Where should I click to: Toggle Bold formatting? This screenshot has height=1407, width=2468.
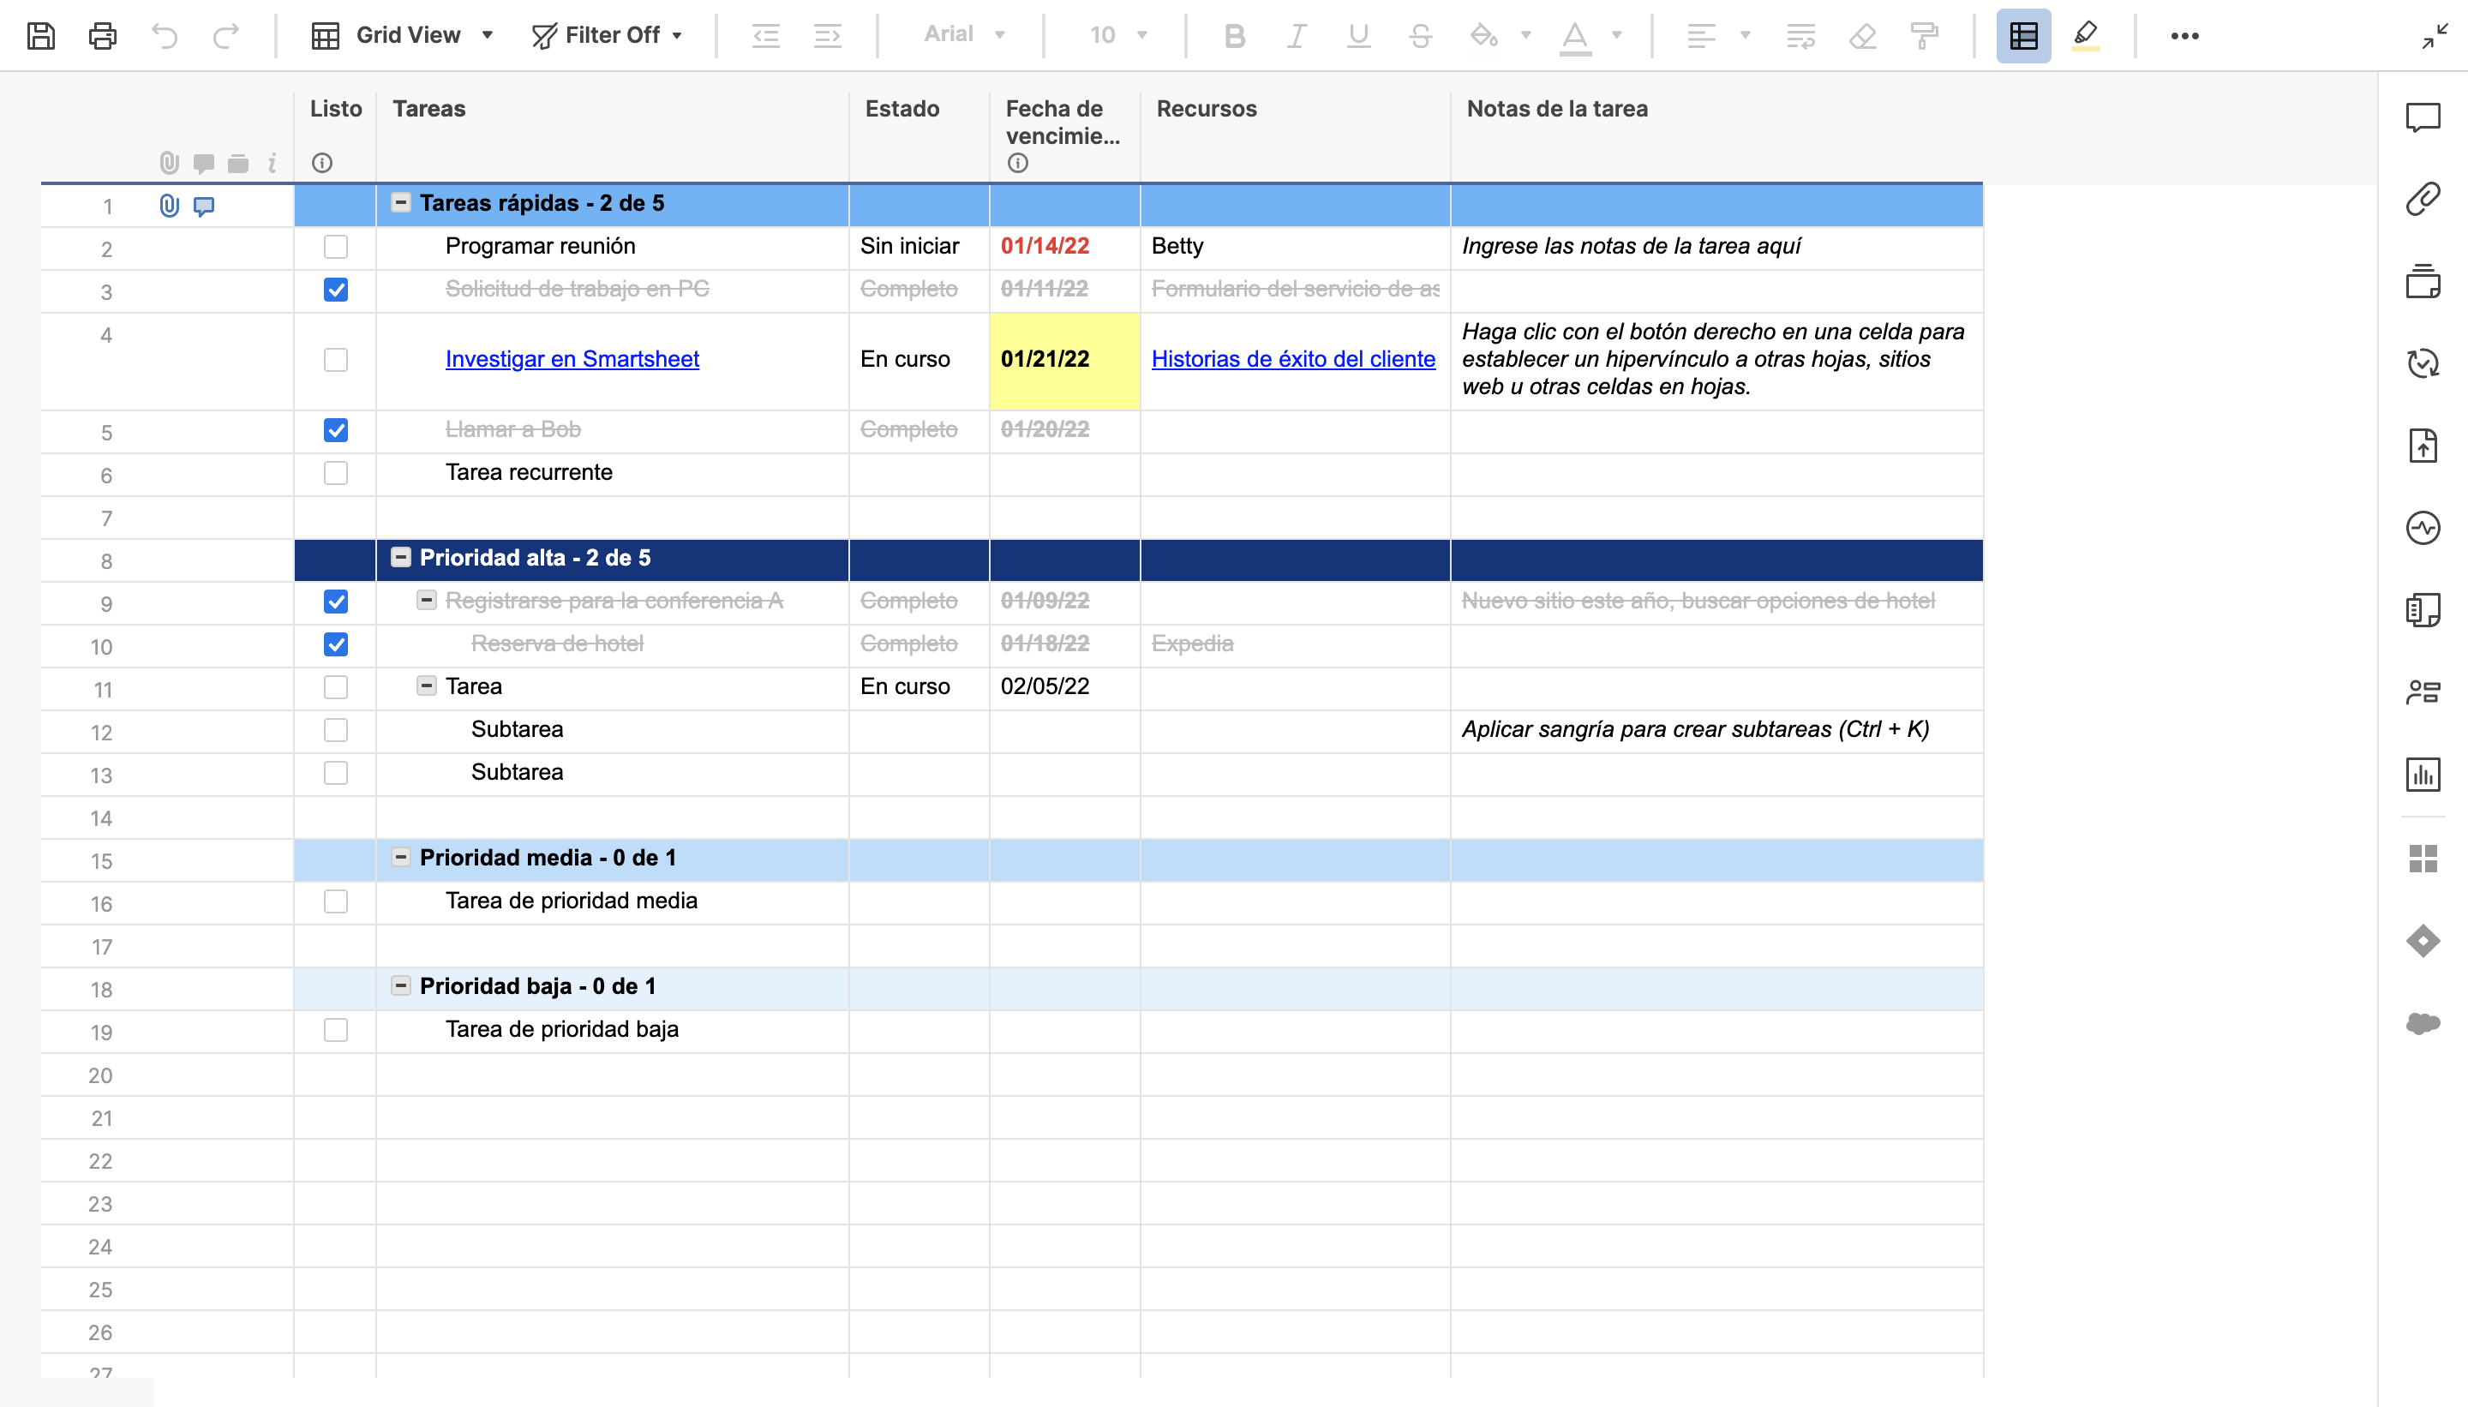[1234, 36]
